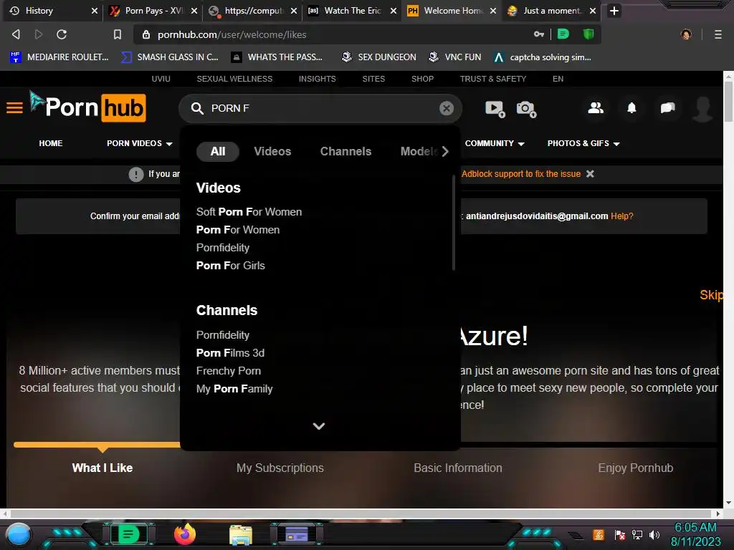Open the site user avatar menu

(702, 109)
